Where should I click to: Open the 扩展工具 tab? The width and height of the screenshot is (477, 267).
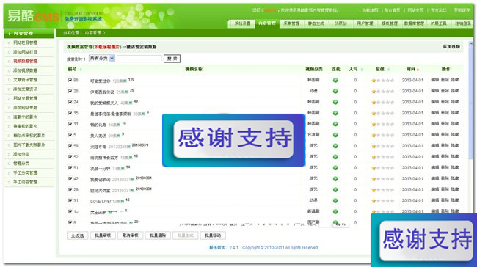(x=438, y=23)
